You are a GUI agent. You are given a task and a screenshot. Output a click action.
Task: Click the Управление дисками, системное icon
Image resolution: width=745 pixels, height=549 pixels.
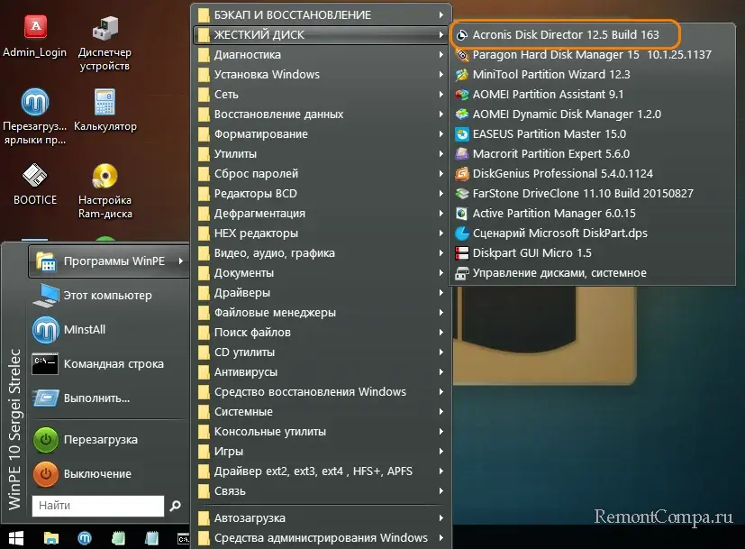(462, 273)
